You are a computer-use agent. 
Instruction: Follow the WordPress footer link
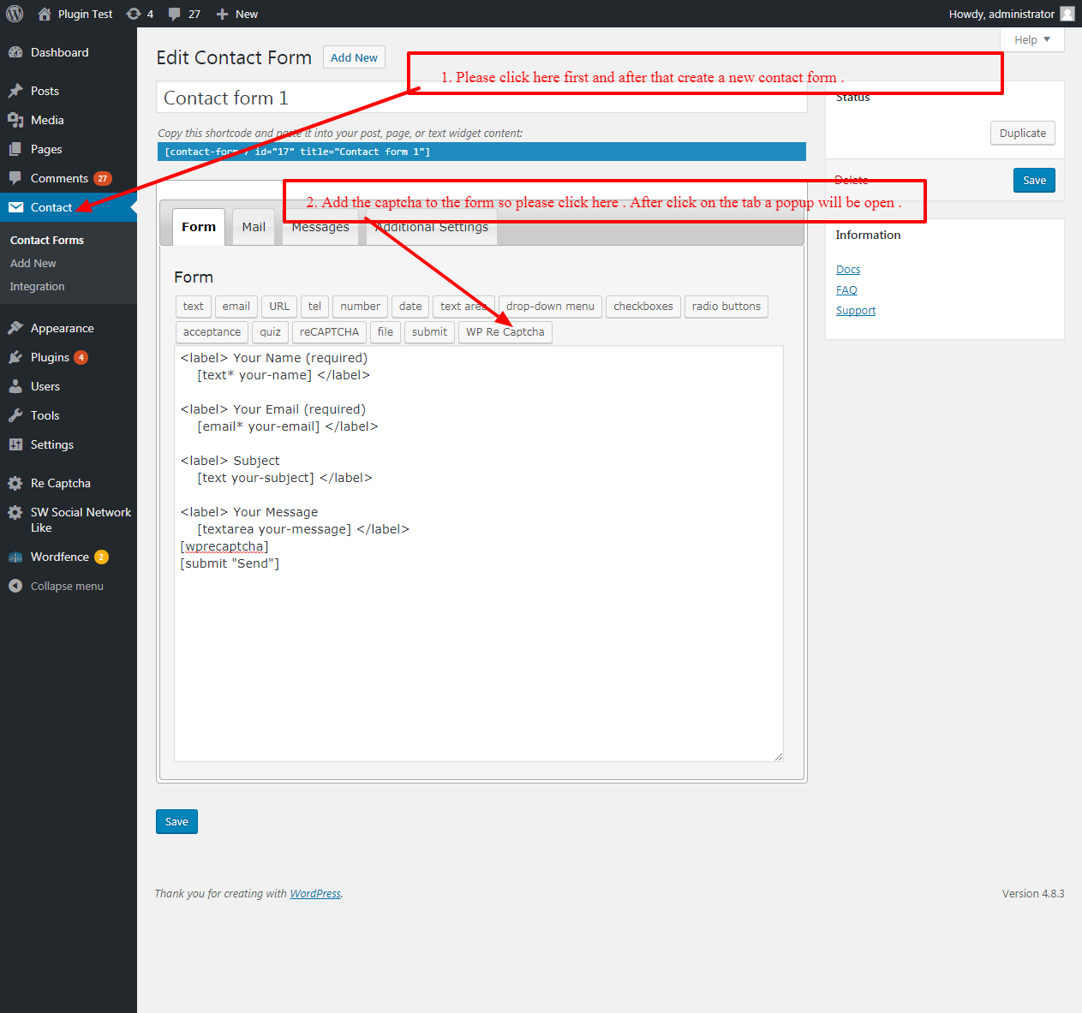[315, 893]
